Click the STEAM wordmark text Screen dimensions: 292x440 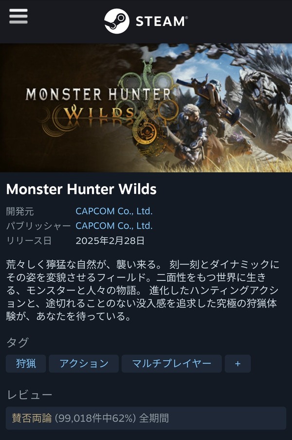click(162, 21)
